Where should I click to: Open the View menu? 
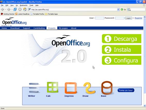pyautogui.click(x=12, y=5)
